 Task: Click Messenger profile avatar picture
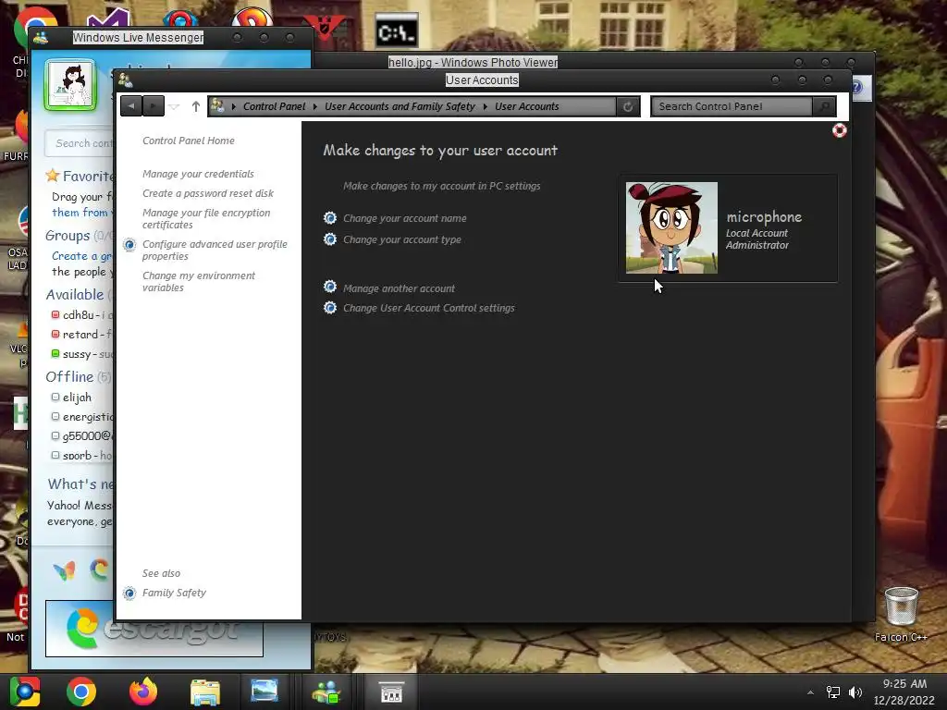(70, 85)
